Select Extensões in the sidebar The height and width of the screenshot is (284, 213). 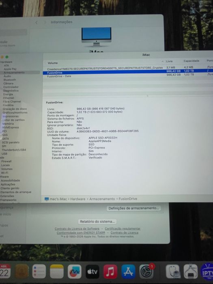(x=7, y=196)
